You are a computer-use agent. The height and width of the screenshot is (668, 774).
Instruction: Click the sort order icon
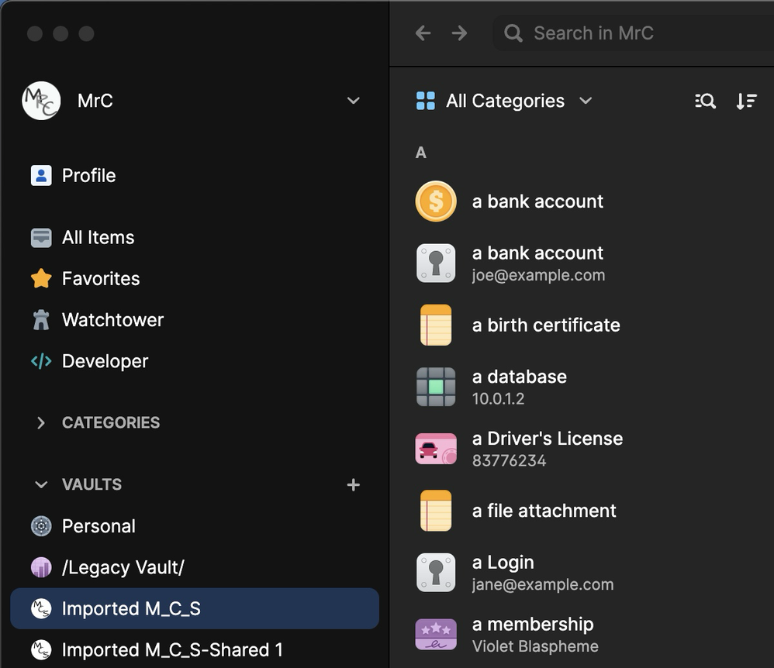tap(746, 101)
